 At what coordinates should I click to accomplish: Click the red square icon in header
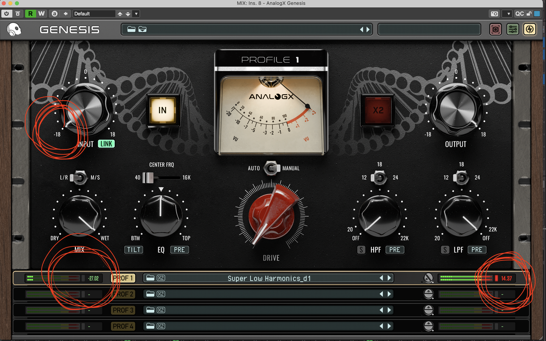click(495, 29)
